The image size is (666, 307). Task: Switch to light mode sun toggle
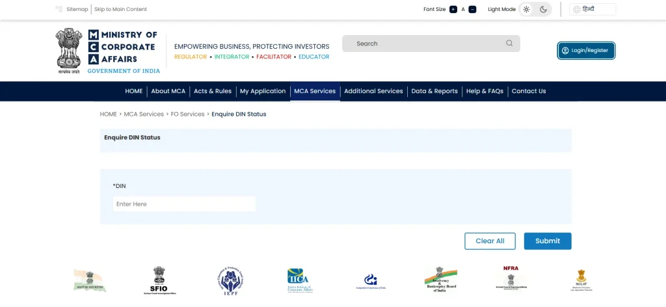527,9
